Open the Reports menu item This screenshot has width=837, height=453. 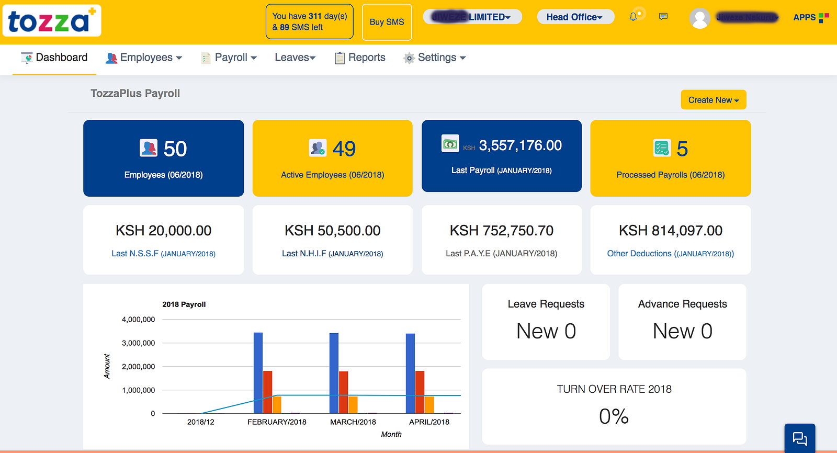[x=360, y=58]
